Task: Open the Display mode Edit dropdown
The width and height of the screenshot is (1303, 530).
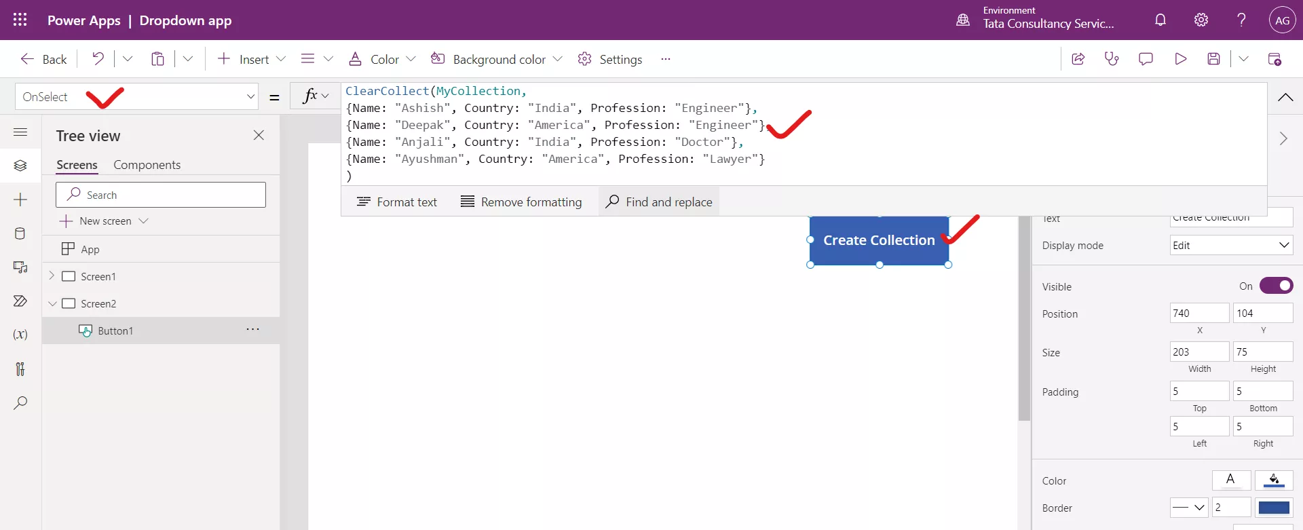Action: (x=1231, y=245)
